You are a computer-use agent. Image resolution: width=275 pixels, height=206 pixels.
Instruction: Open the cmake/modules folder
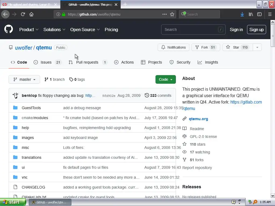(35, 118)
